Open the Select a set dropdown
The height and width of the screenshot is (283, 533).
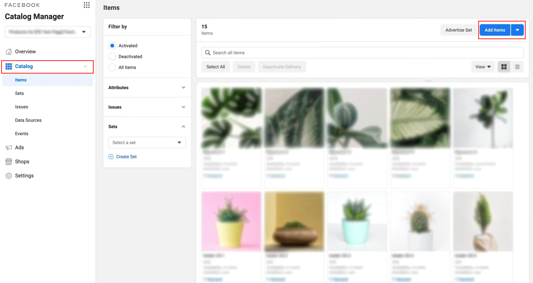point(147,142)
